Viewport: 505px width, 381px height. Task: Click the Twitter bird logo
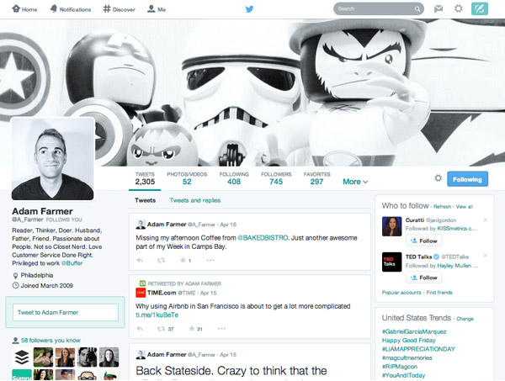(x=249, y=9)
